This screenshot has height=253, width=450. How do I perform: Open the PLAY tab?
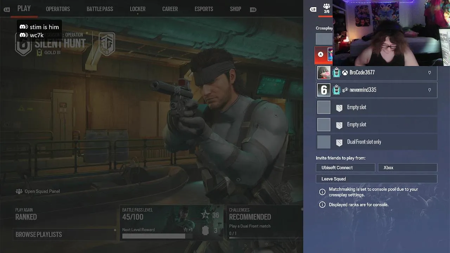24,8
